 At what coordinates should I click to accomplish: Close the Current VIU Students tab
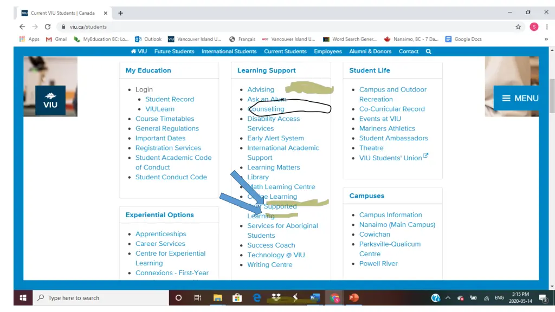tap(106, 13)
